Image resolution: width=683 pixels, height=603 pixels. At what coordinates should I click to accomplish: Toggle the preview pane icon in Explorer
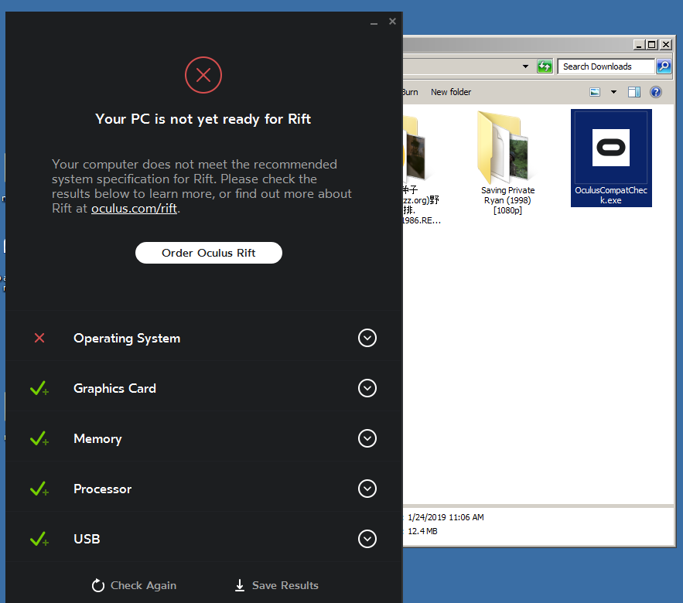633,92
